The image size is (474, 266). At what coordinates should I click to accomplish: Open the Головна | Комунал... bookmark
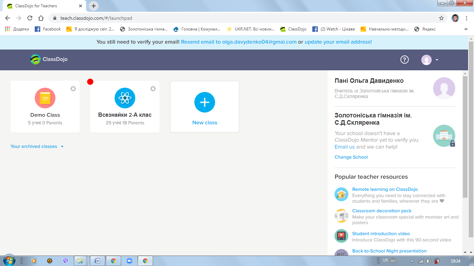click(197, 29)
